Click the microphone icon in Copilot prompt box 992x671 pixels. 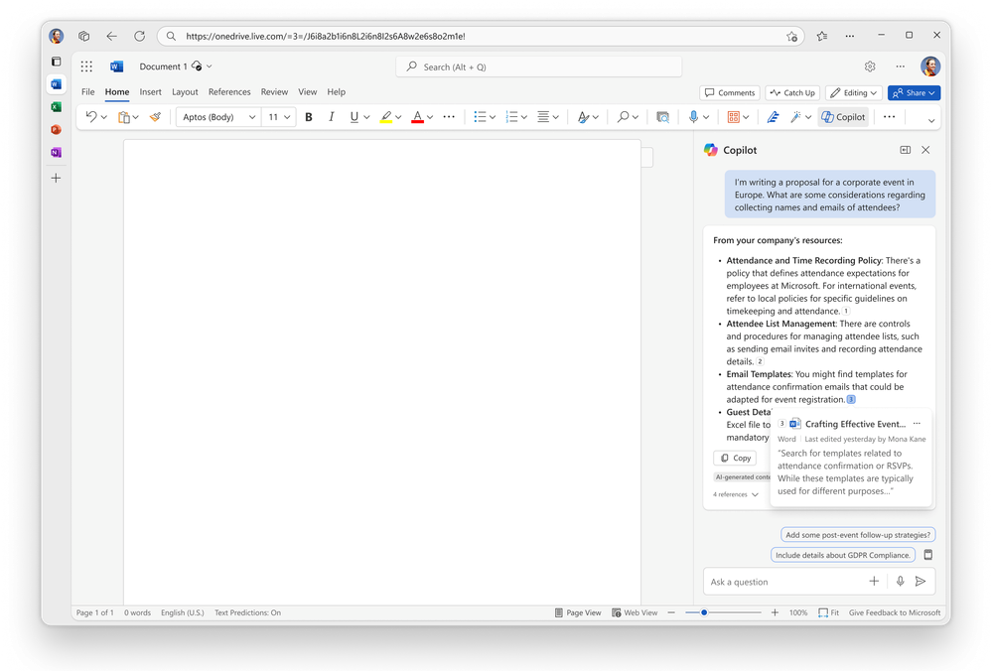(900, 582)
